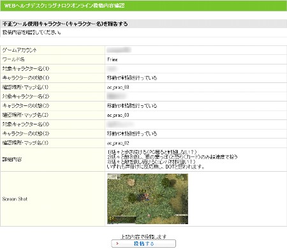Select the status value for character (2)
Screen dimensions: 287x249
tap(132, 106)
